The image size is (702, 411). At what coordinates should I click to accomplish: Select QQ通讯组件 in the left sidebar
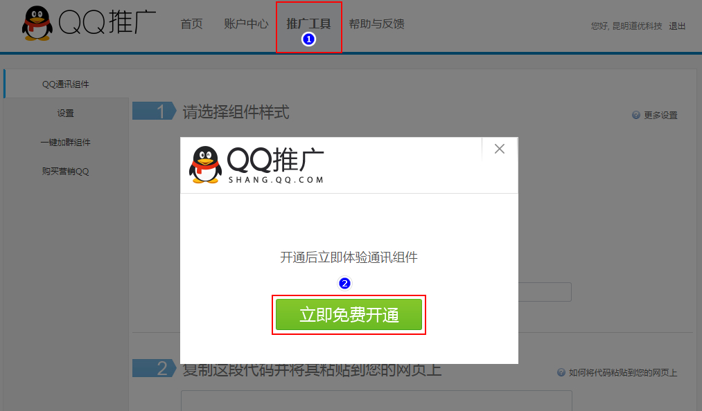pyautogui.click(x=66, y=84)
